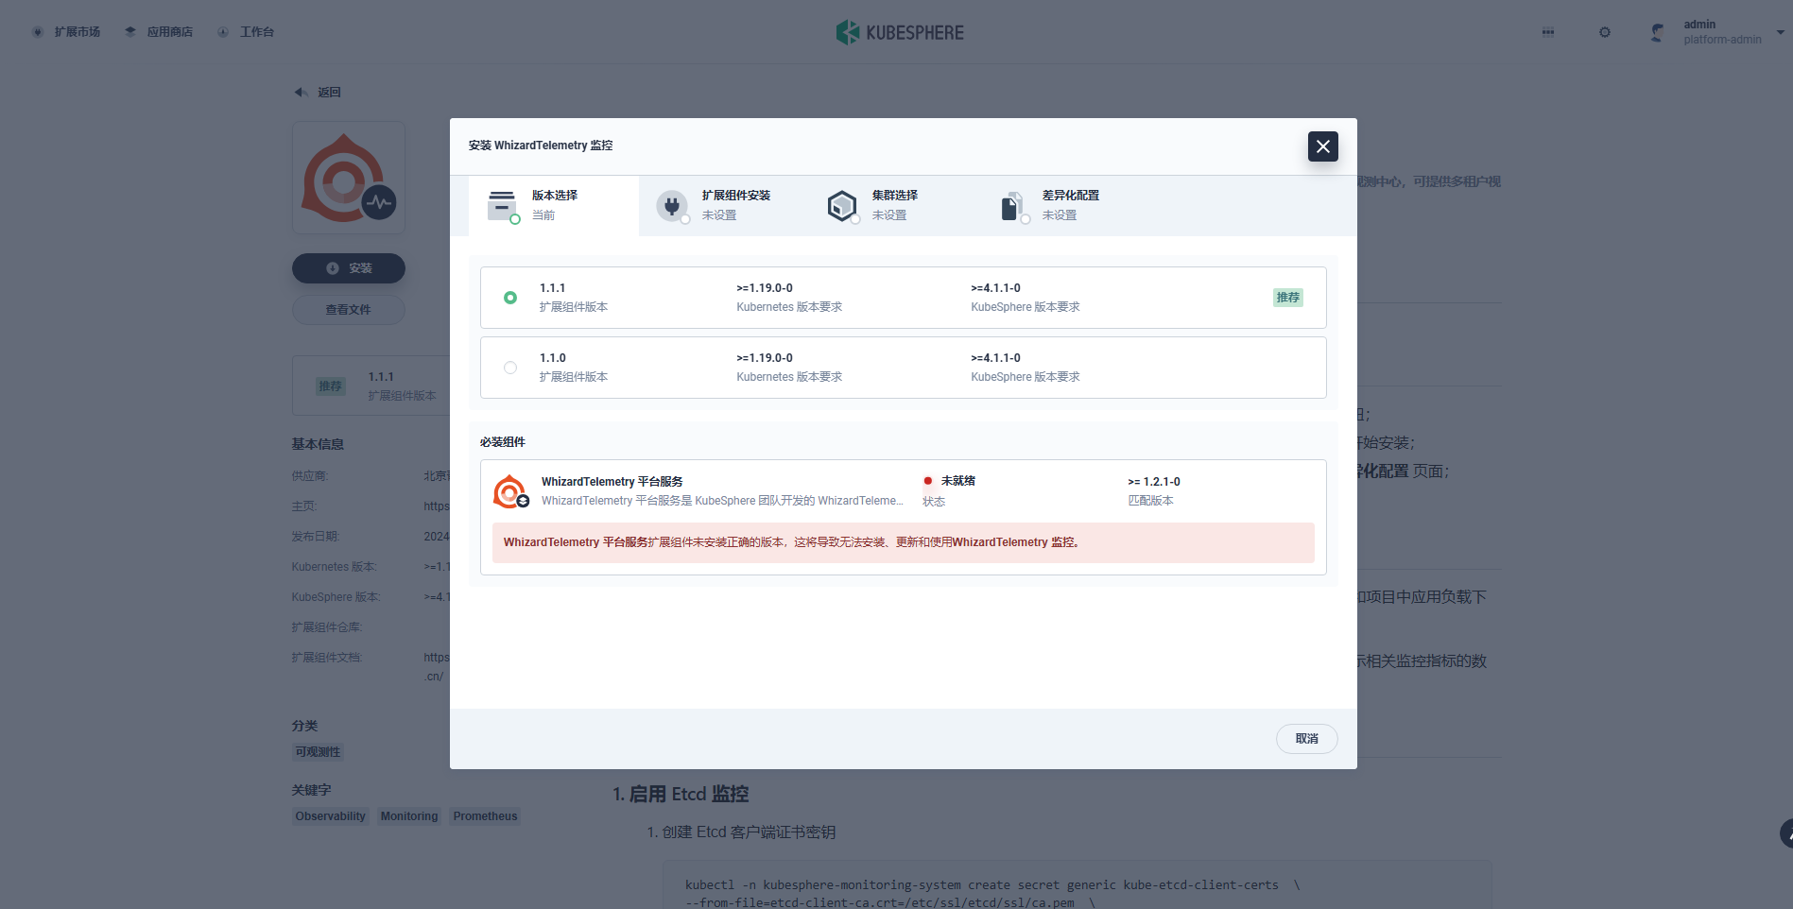
Task: Click the 查看文件 button
Action: [x=349, y=310]
